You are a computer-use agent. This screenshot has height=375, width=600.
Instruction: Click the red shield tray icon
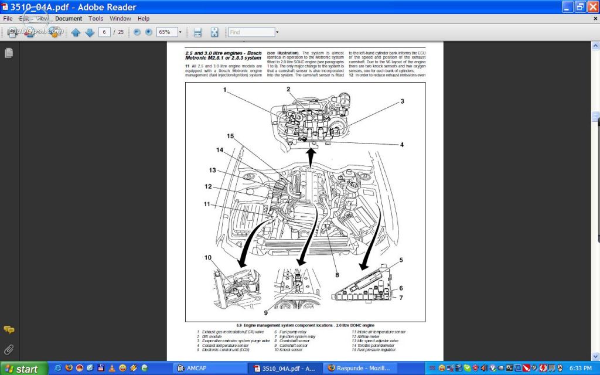pos(476,368)
